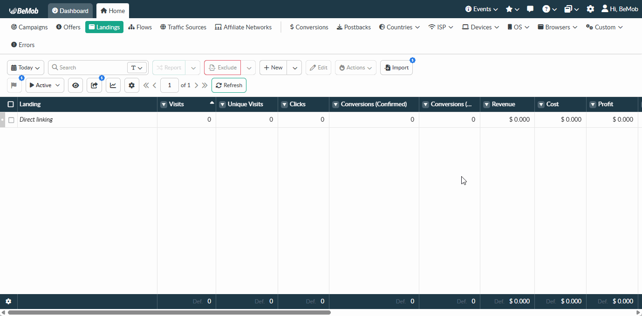Viewport: 642px width, 316px height.
Task: Open the Conversions section
Action: (309, 27)
